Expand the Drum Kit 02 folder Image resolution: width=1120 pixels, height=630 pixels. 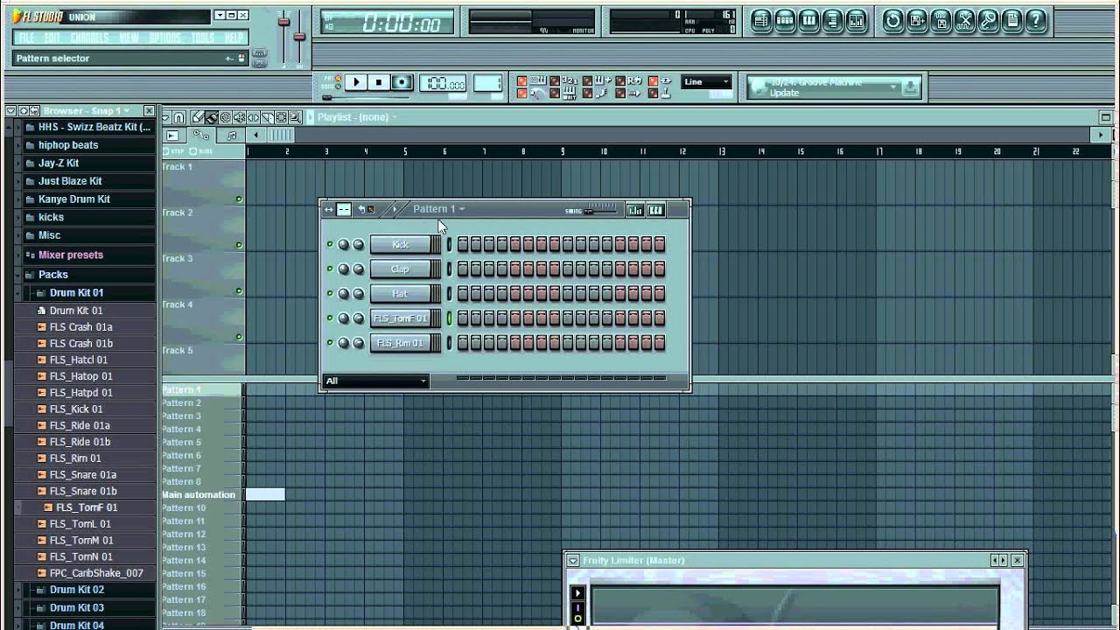click(x=76, y=590)
